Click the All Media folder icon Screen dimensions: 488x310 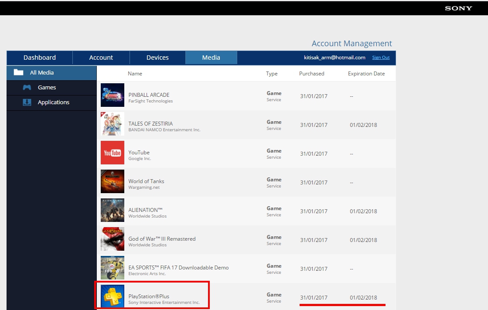[x=19, y=72]
